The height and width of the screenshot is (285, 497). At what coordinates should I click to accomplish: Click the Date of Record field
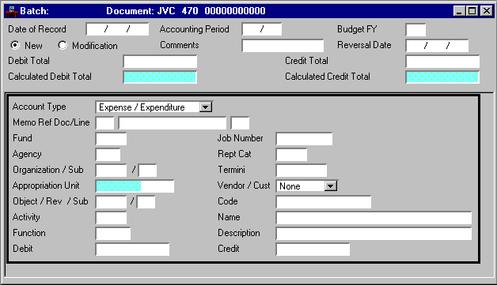point(117,29)
